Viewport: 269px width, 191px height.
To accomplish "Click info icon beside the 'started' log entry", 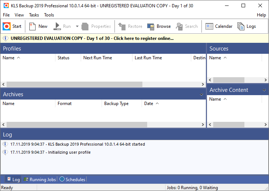I will tap(5, 144).
